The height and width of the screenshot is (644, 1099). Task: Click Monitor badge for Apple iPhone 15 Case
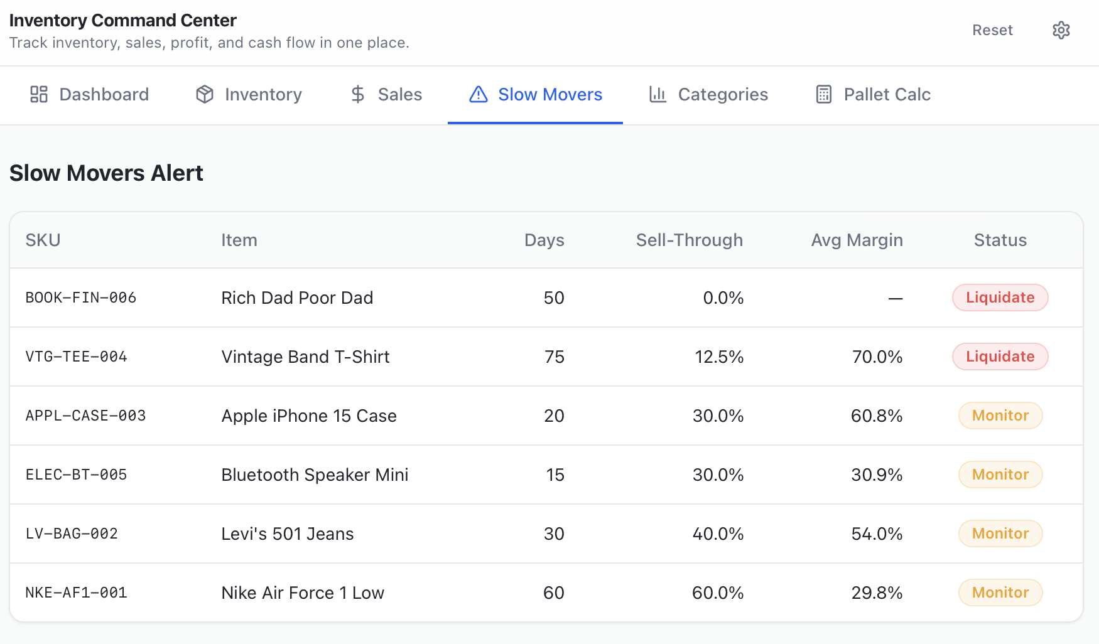coord(1000,416)
